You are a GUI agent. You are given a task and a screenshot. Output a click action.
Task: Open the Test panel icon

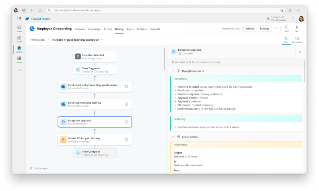pos(297,28)
